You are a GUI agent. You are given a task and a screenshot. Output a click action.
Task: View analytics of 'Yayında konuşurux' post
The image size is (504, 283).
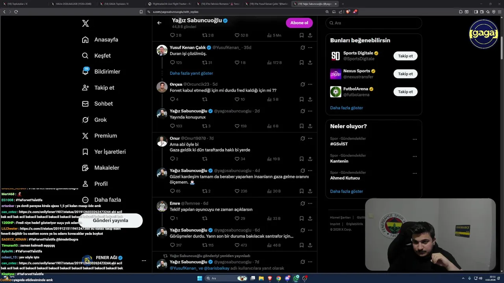(269, 126)
